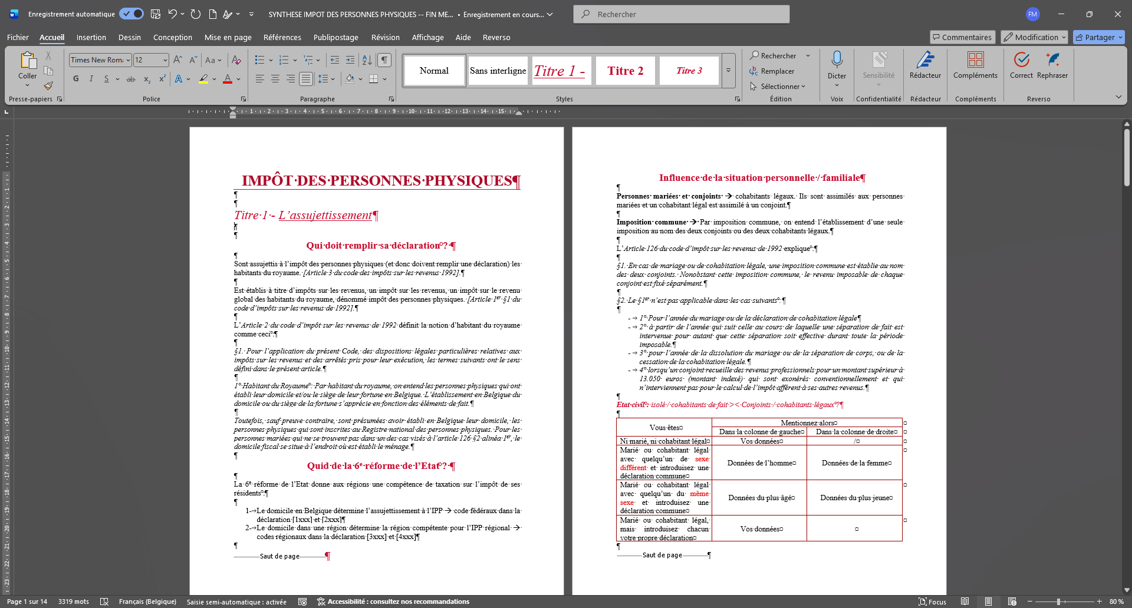Toggle Bold (G) formatting
This screenshot has height=608, width=1132.
coord(75,79)
